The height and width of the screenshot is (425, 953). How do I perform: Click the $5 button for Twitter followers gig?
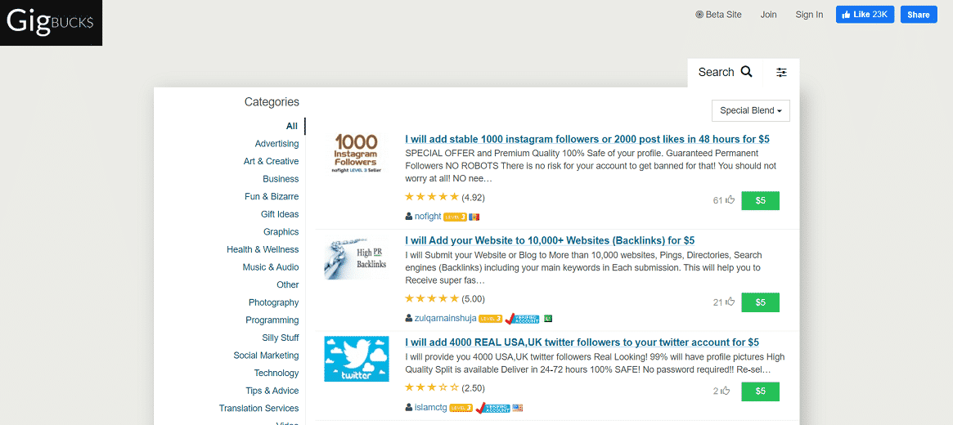click(760, 391)
